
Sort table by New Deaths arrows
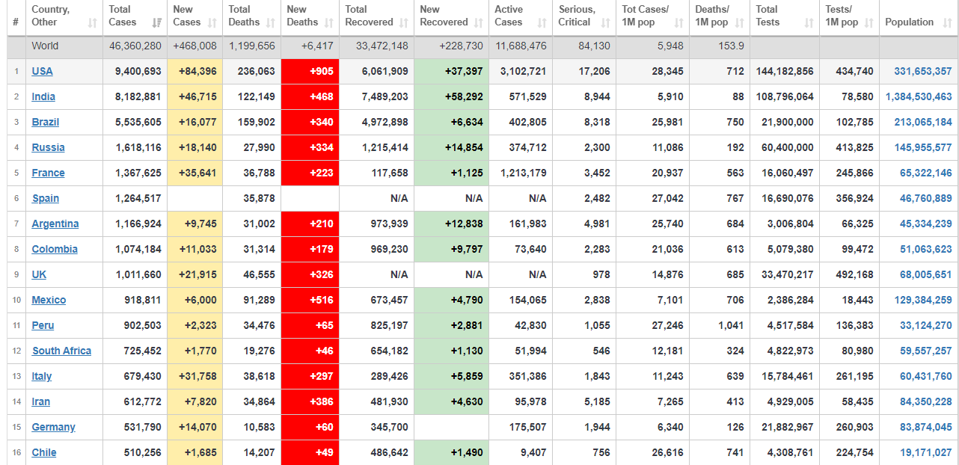(x=329, y=23)
